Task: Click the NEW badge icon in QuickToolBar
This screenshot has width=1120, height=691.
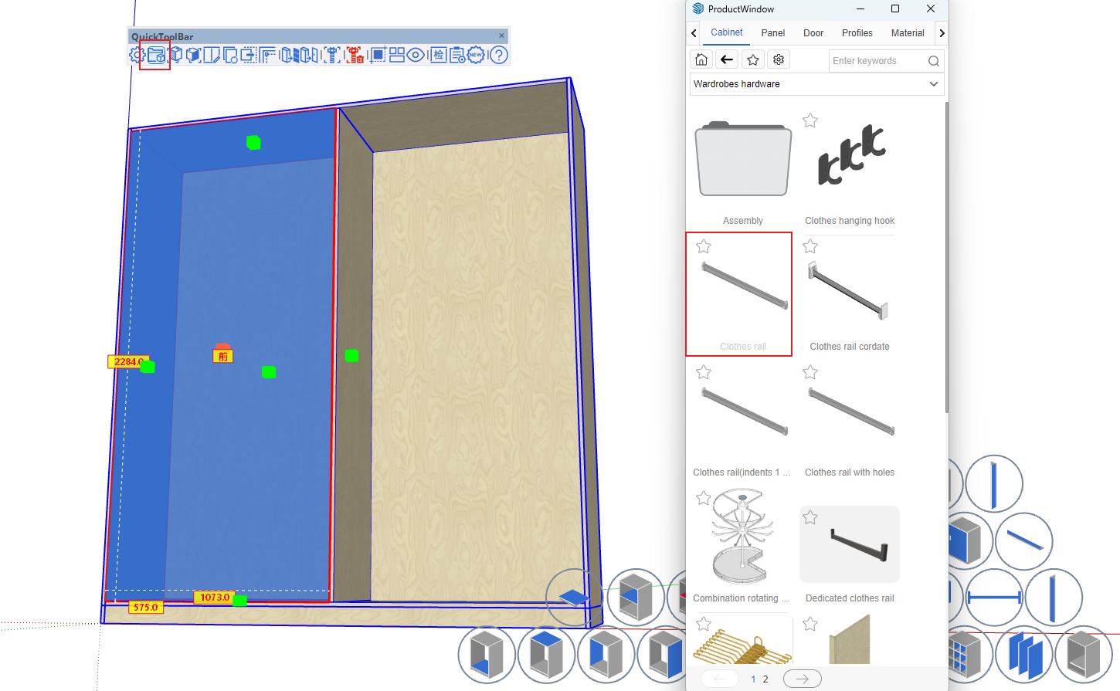Action: (476, 55)
